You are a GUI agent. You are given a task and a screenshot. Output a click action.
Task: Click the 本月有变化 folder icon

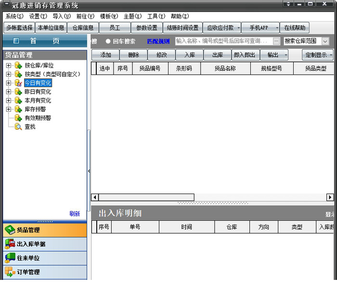coord(18,100)
